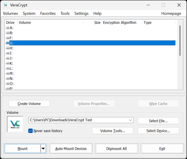This screenshot has width=187, height=159.
Task: Open Volume Tools dialog
Action: pyautogui.click(x=113, y=131)
